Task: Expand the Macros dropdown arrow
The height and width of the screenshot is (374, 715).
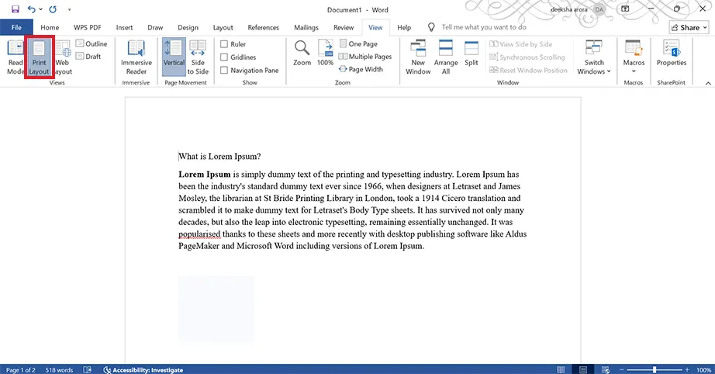Action: pos(634,71)
